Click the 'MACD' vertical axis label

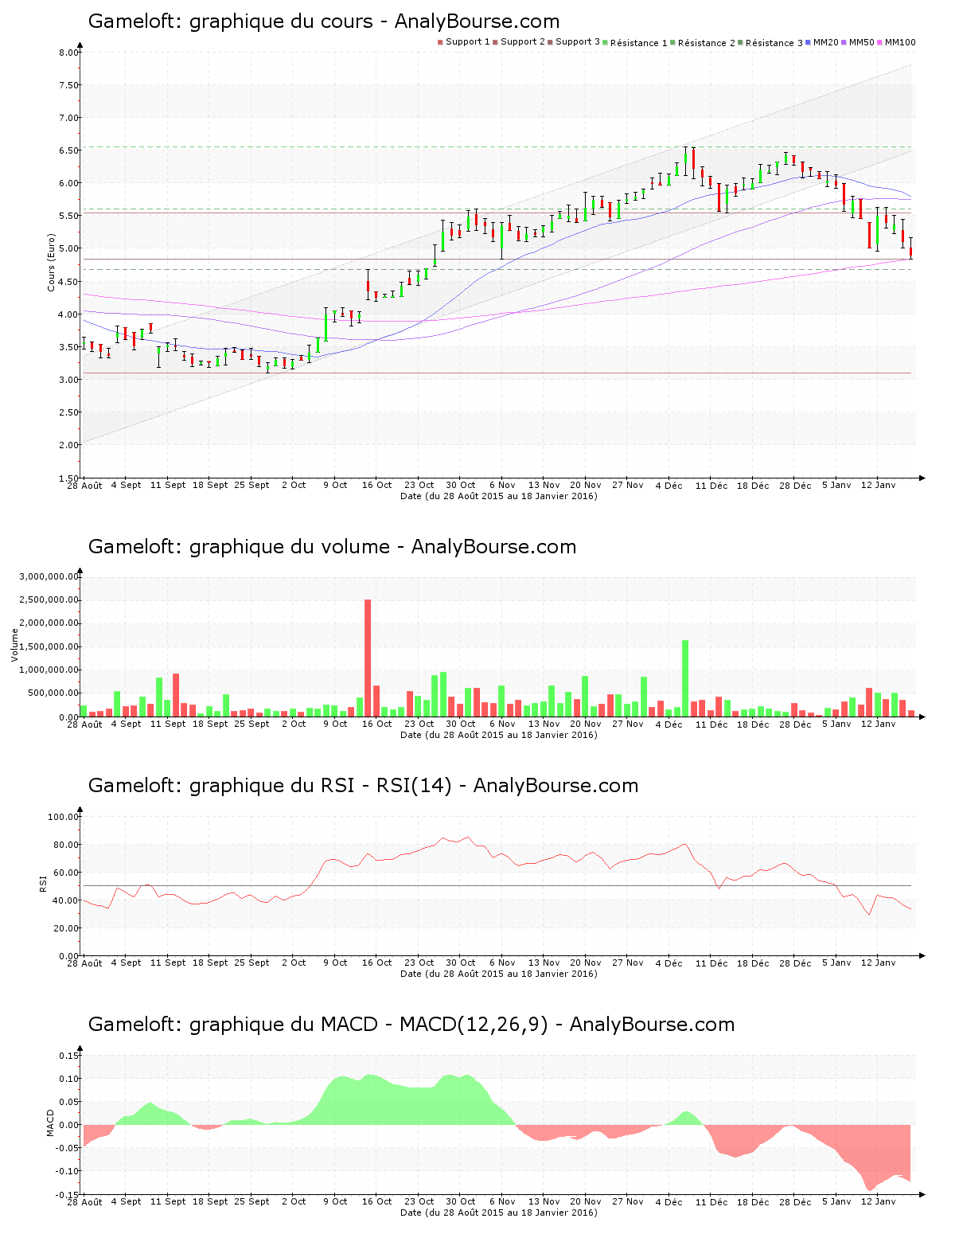50,1123
